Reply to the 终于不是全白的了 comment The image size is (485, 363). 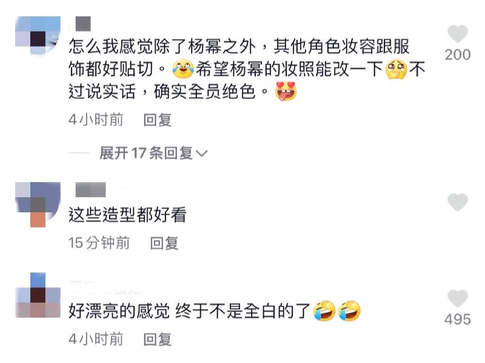click(x=158, y=339)
